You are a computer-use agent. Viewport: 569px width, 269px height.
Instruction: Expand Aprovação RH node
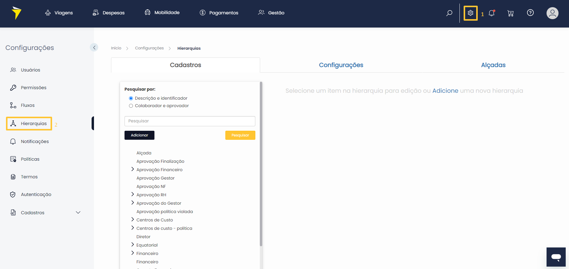coord(133,194)
